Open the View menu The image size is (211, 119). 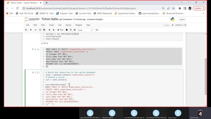click(x=43, y=25)
